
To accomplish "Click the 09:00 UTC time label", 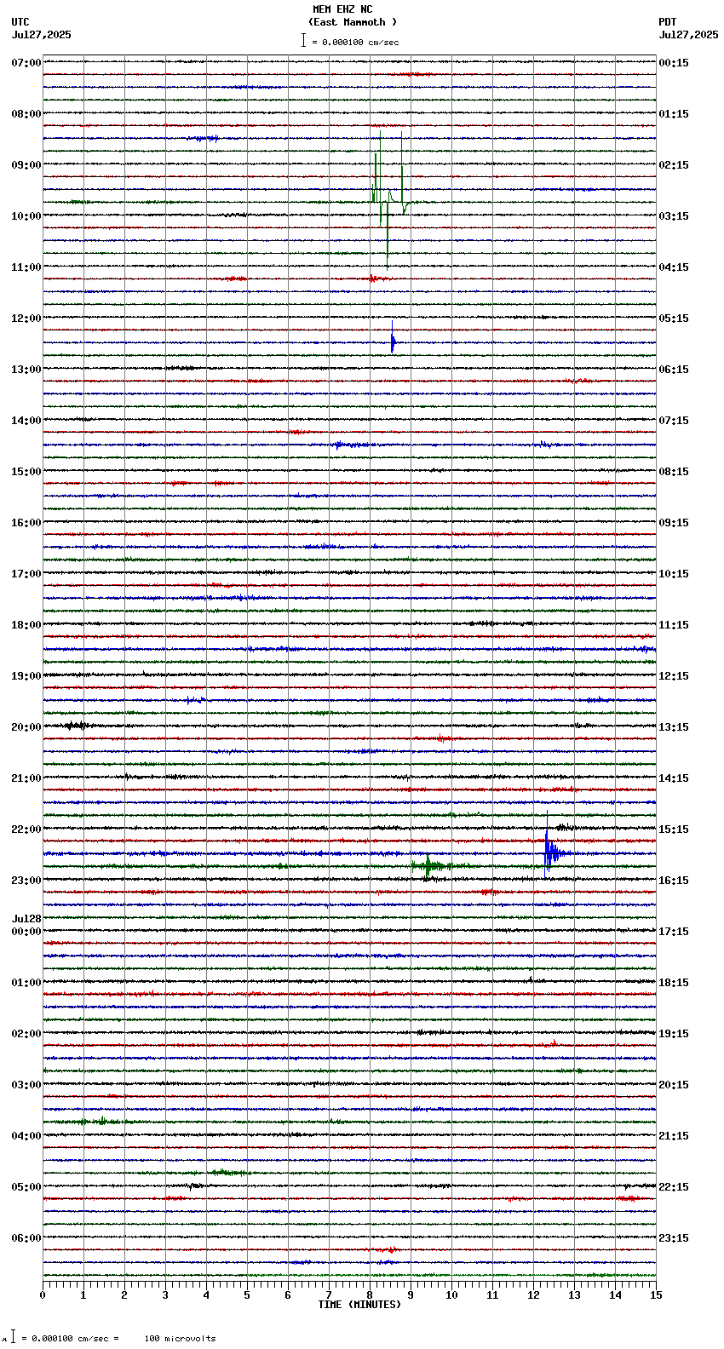I will point(26,165).
